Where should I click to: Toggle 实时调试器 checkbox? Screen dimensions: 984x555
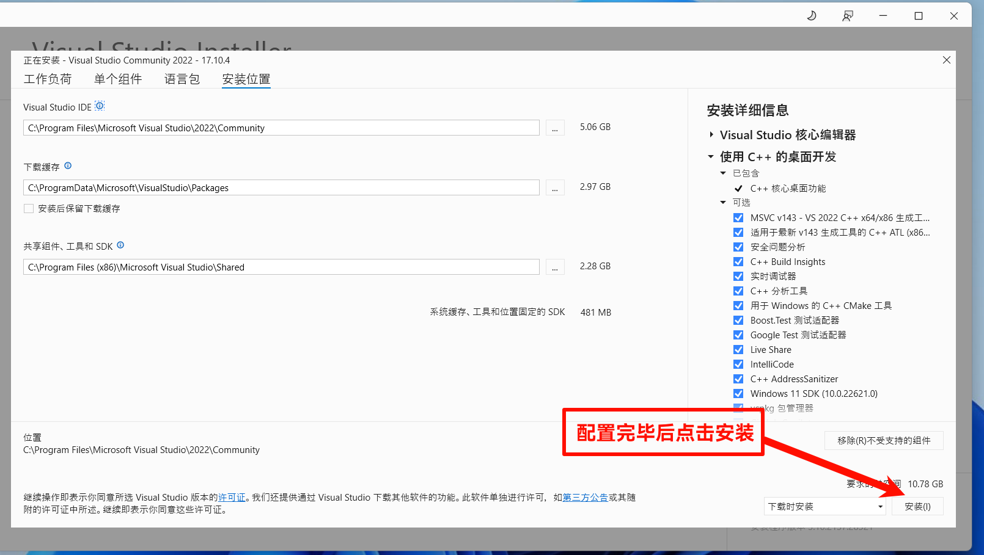click(738, 277)
